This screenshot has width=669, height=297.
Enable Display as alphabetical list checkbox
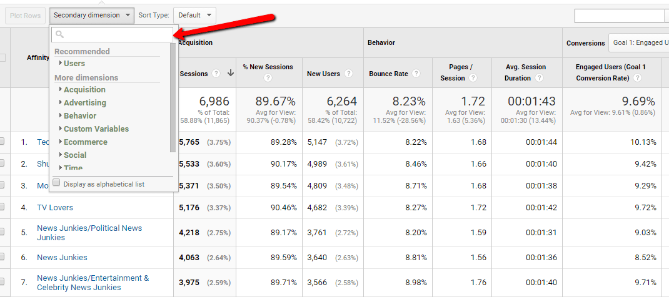click(x=57, y=183)
